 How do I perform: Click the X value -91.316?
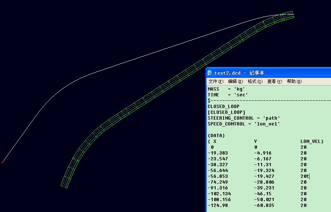coord(218,188)
